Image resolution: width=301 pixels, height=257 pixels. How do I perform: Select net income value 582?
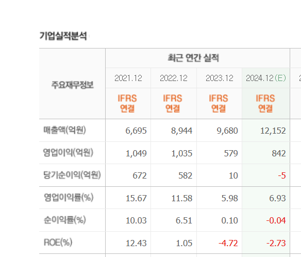pos(185,175)
